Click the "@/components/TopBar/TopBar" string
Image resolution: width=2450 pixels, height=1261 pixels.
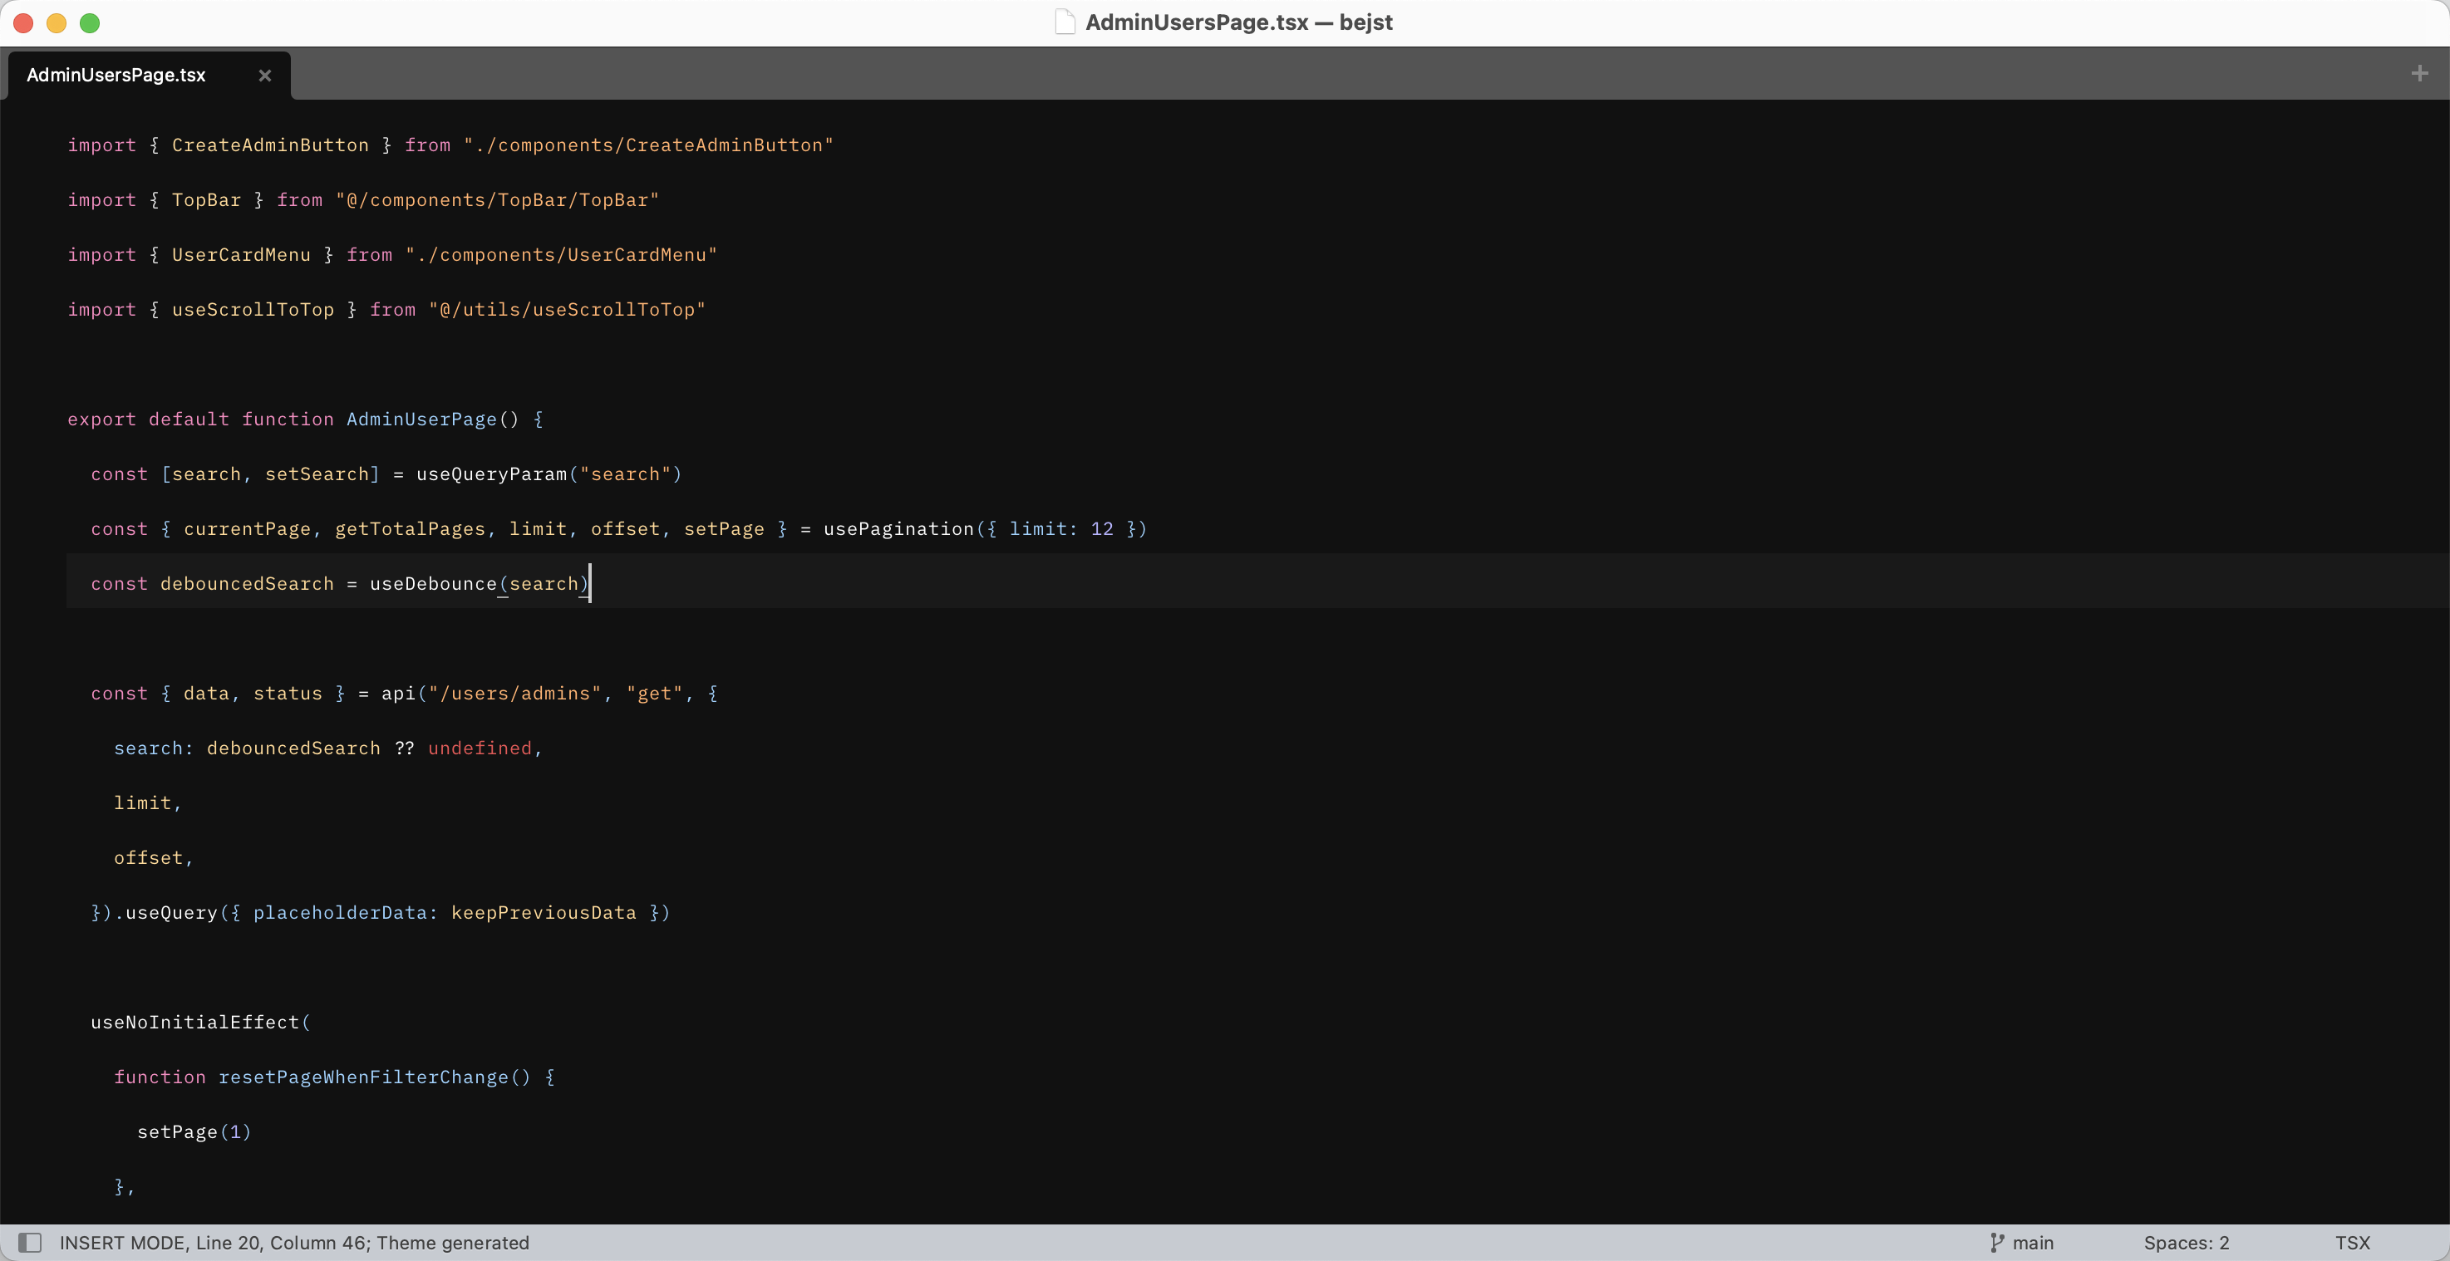tap(498, 199)
